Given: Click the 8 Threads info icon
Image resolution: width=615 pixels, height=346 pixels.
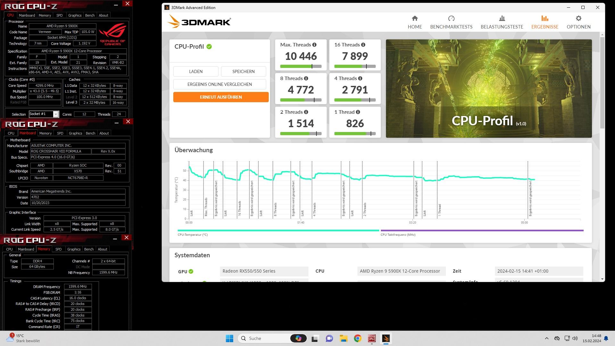Looking at the screenshot, I should pyautogui.click(x=306, y=78).
